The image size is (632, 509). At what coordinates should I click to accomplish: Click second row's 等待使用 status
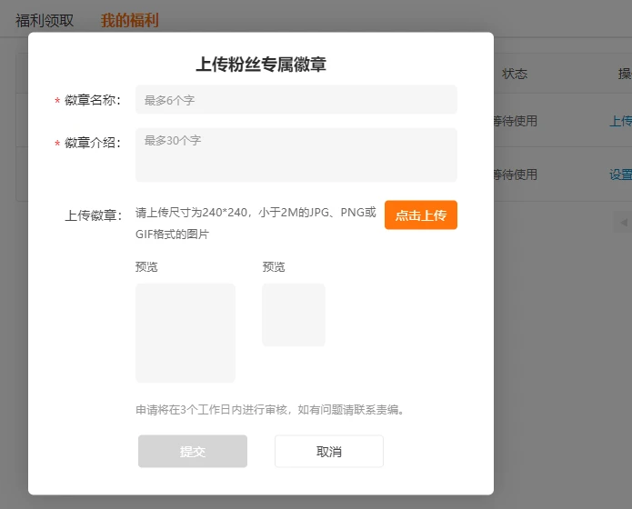coord(516,175)
